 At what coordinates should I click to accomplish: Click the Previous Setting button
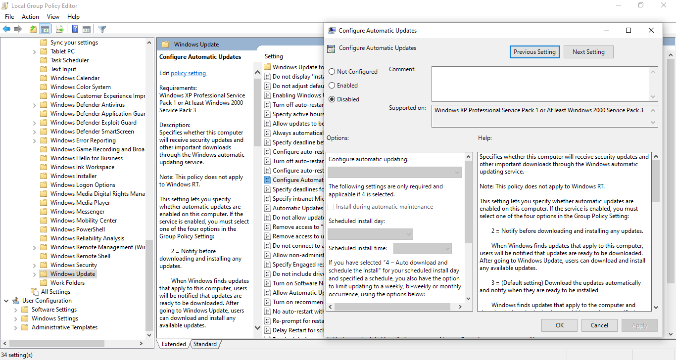[x=534, y=52]
